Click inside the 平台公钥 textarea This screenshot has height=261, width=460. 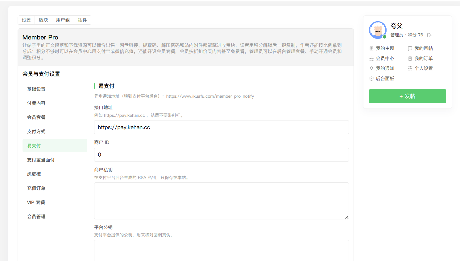coord(221,251)
